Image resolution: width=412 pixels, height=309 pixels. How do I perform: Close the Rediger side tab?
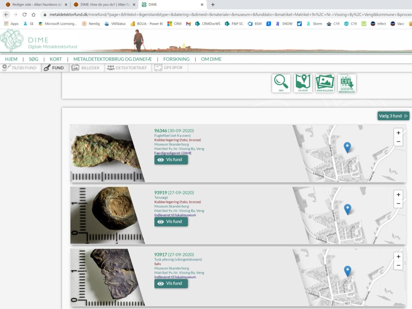point(66,4)
